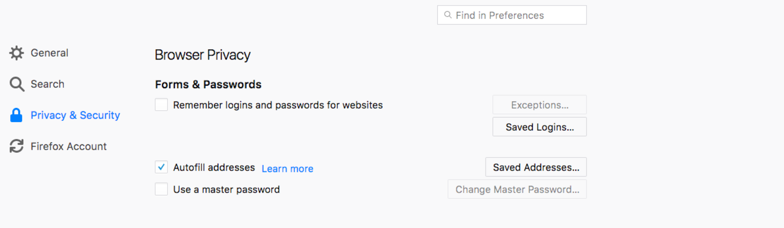Screen dimensions: 784x228
Task: Click the General gear icon
Action: click(x=17, y=53)
